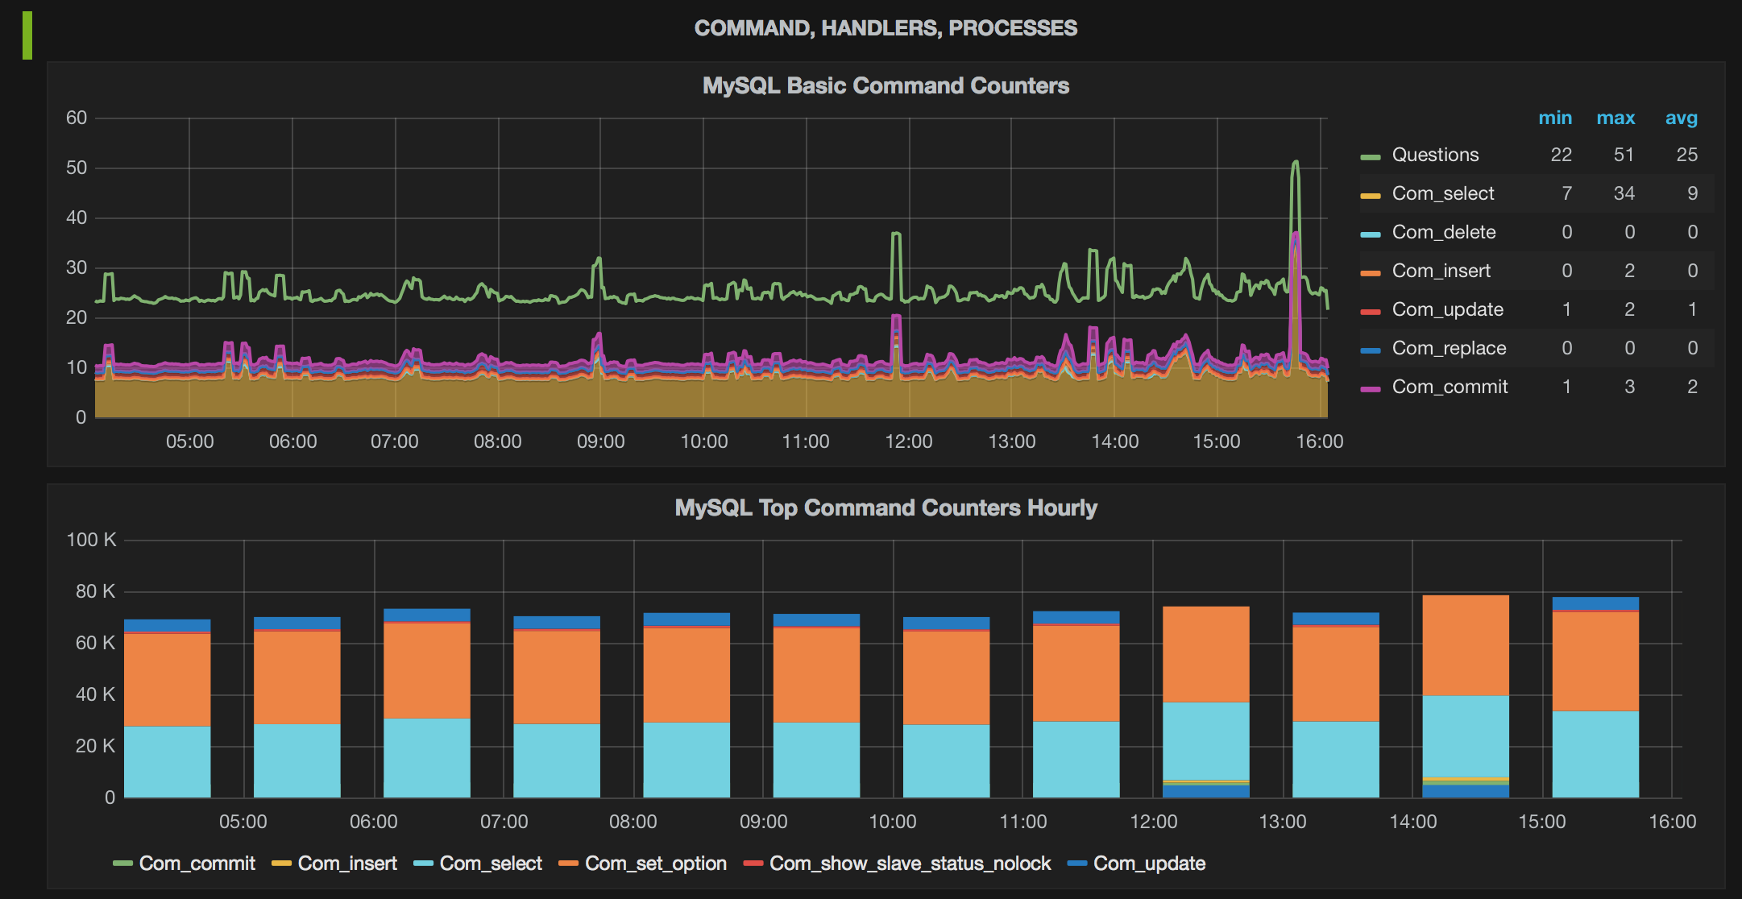
Task: Click the orange segment of 14:00 bar
Action: pyautogui.click(x=1465, y=644)
